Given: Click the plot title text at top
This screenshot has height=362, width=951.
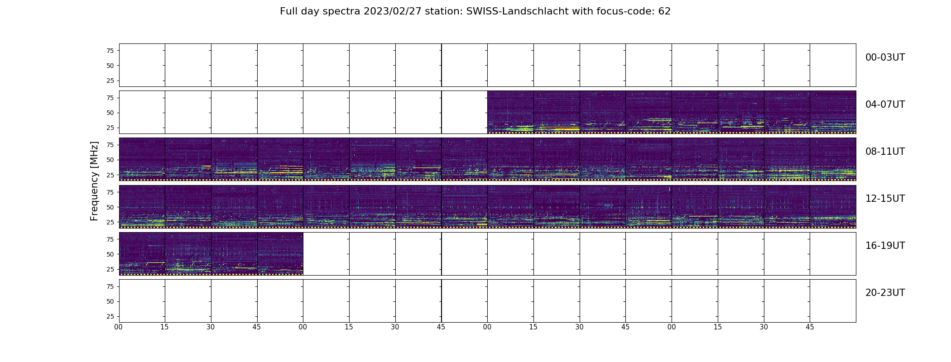Looking at the screenshot, I should (475, 11).
